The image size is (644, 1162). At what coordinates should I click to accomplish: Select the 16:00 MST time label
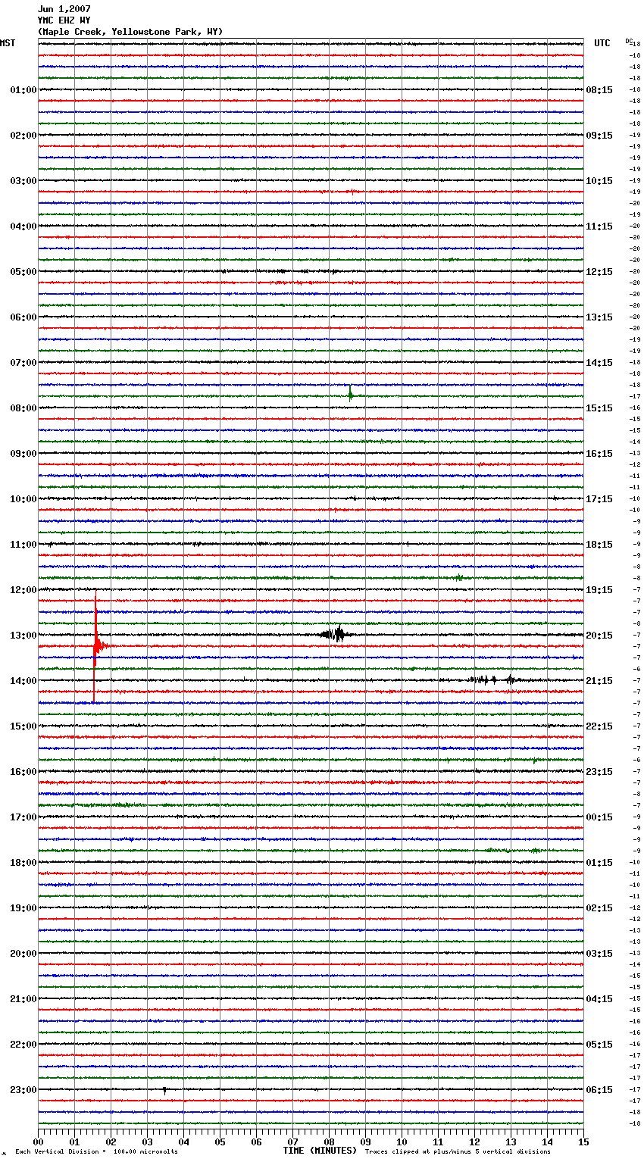[23, 772]
